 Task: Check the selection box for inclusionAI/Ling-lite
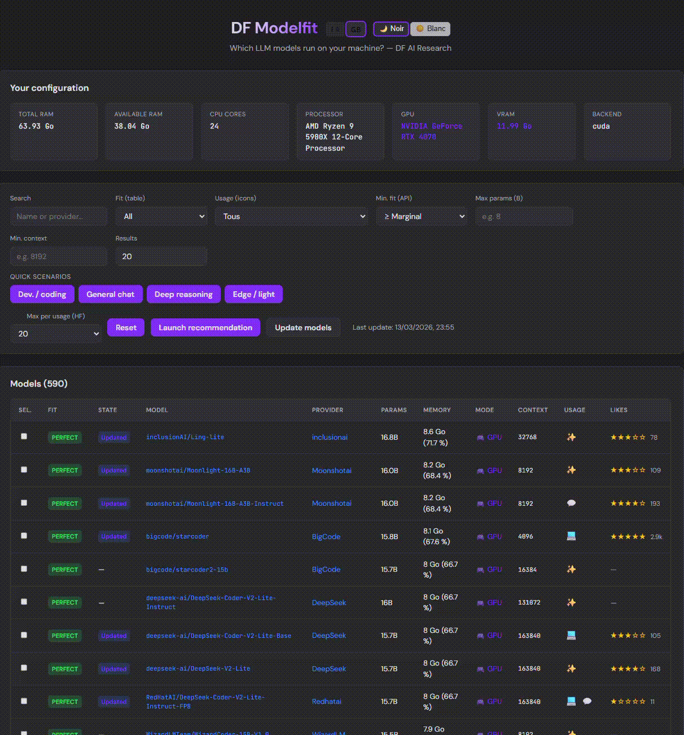(24, 436)
